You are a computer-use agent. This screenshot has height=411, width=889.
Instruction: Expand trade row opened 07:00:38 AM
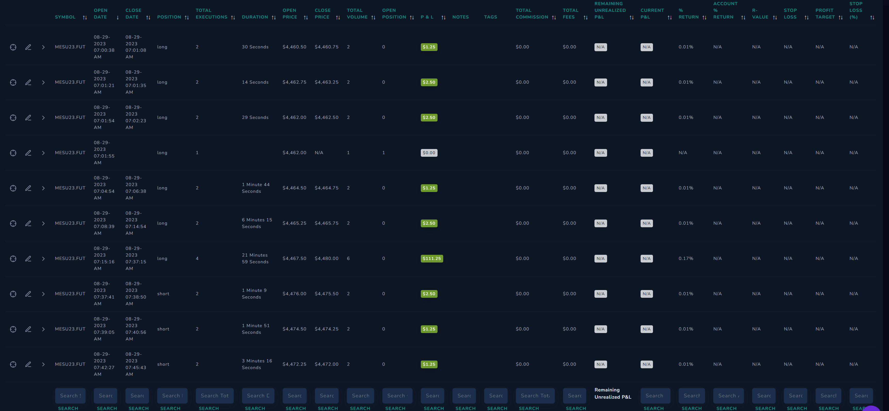point(43,47)
